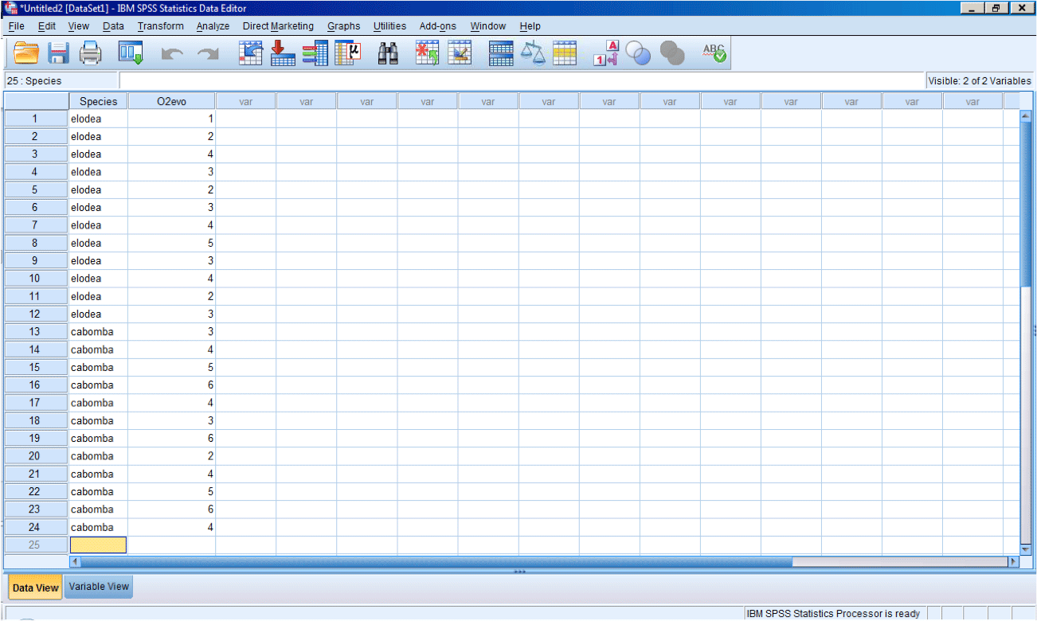Open the Add-ons menu

coord(438,26)
